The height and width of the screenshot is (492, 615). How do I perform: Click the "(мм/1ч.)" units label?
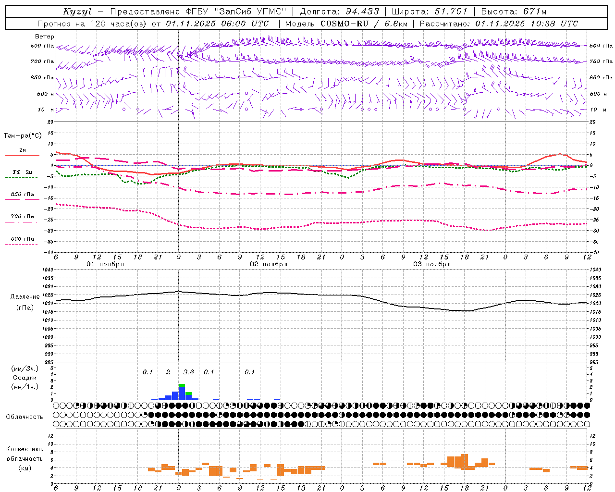pos(25,387)
